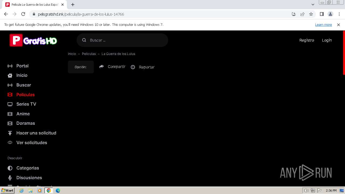Click the Doramas film icon in sidebar

point(10,123)
